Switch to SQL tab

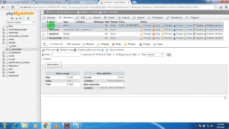pyautogui.click(x=81, y=18)
